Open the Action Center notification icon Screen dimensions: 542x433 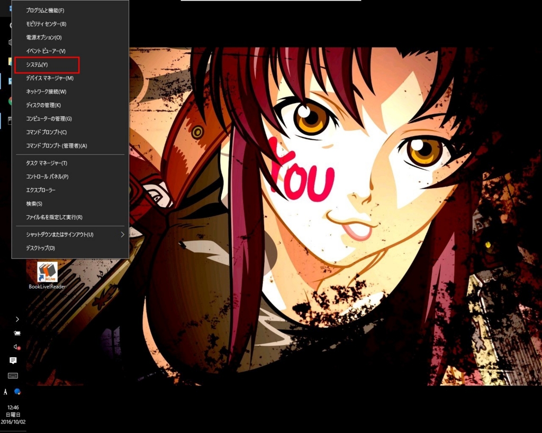(13, 361)
